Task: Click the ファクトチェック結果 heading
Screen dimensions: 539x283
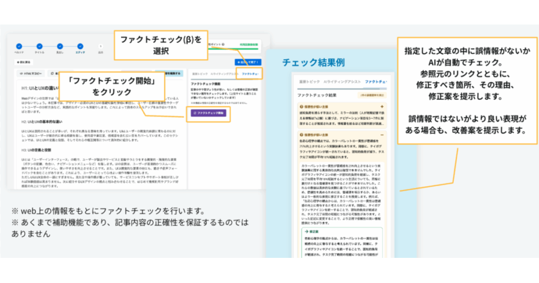Action: pos(317,95)
